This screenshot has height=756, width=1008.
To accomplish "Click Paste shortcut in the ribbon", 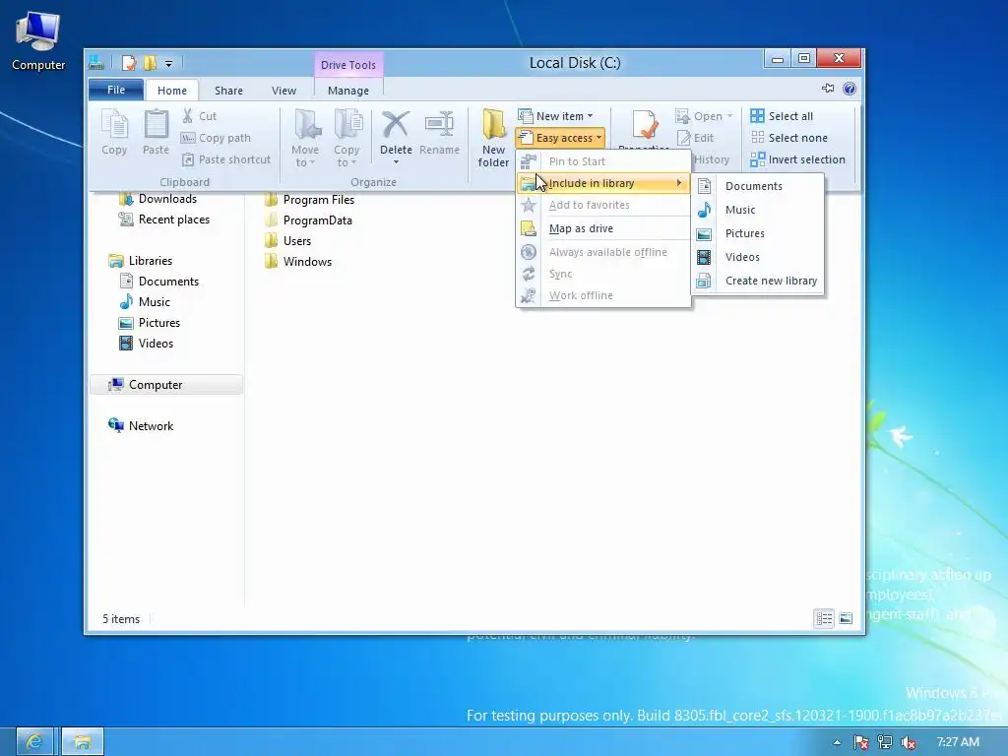I will pyautogui.click(x=225, y=159).
